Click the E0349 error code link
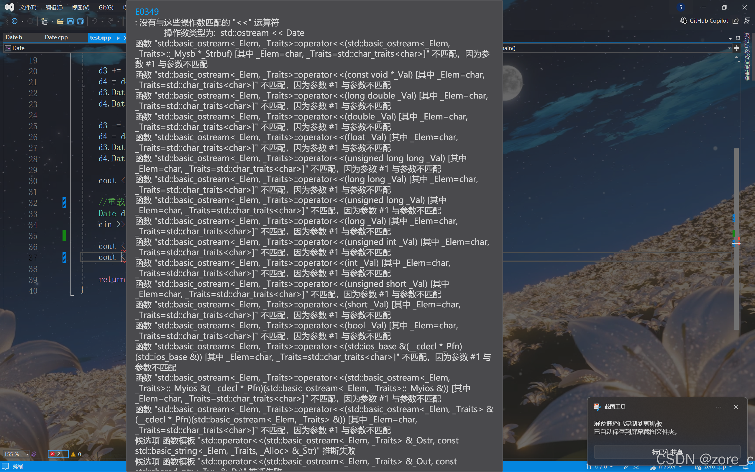The image size is (755, 472). tap(147, 12)
